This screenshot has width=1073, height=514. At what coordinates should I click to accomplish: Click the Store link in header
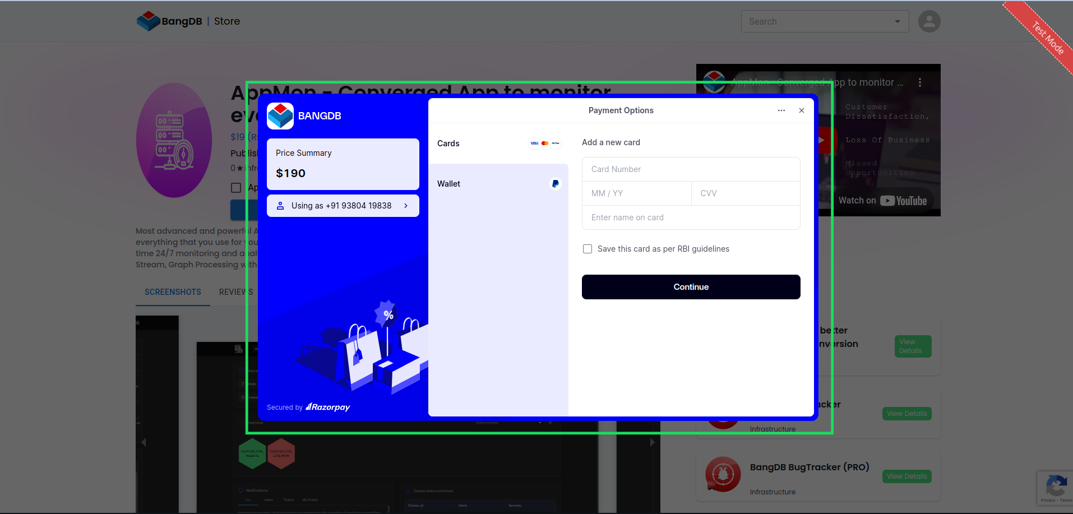coord(227,21)
